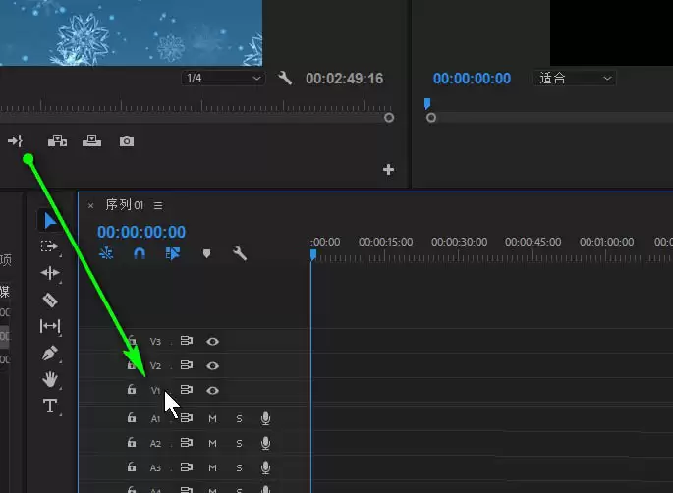Toggle the V1 track lock

coord(132,389)
